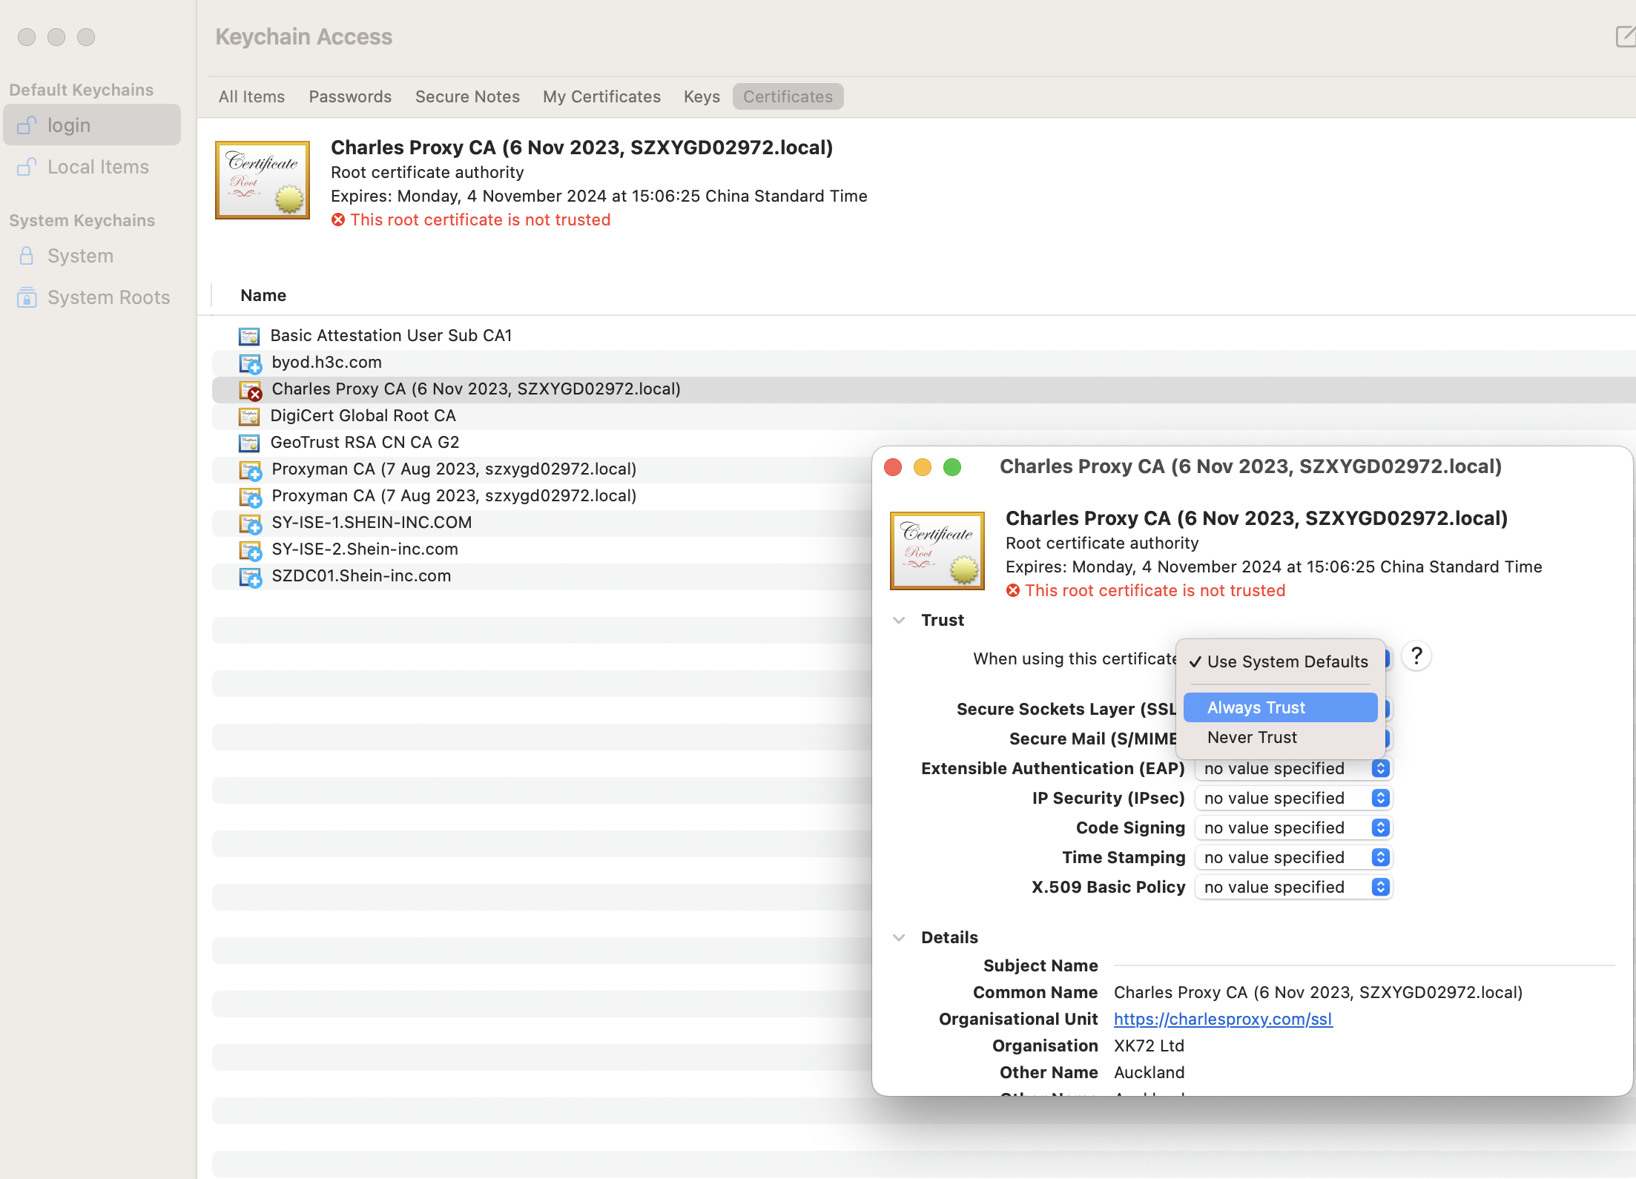Collapse the Details section disclosure triangle
Screen dimensions: 1636x1179
click(899, 938)
